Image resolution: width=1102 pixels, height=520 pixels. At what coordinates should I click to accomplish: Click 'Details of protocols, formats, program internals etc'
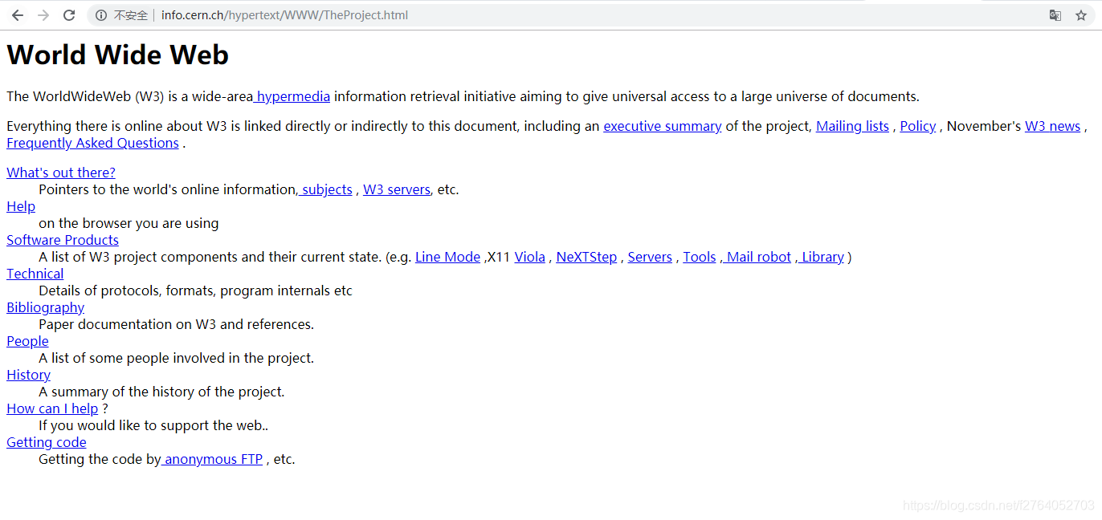196,290
